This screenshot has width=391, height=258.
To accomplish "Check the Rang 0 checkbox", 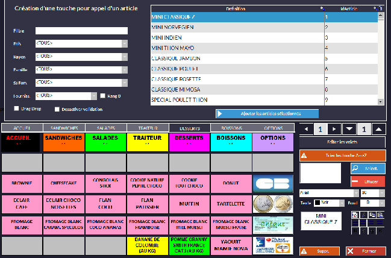I will point(103,95).
